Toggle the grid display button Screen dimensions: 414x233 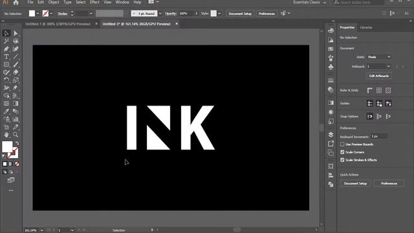(379, 91)
